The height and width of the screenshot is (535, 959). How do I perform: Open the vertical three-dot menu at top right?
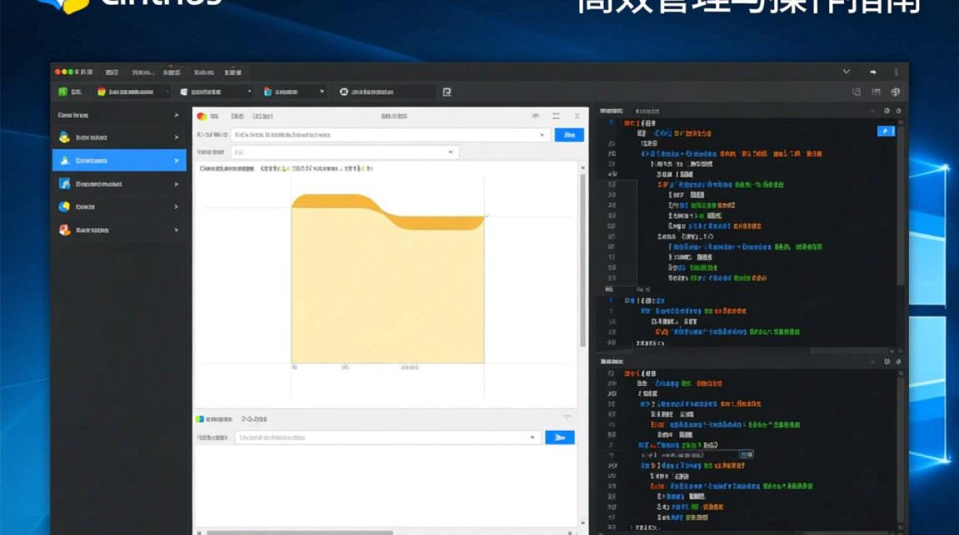click(896, 72)
